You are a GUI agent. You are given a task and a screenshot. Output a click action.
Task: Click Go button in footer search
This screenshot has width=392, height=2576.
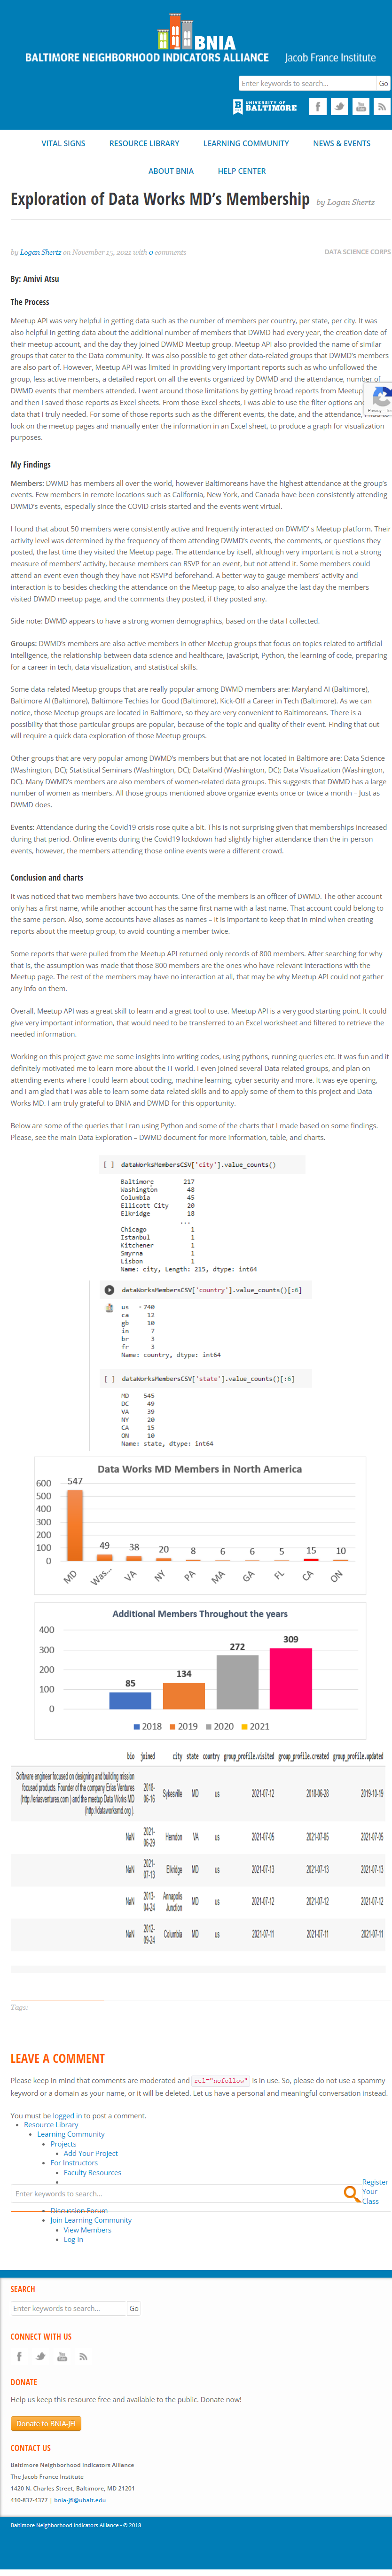134,2308
